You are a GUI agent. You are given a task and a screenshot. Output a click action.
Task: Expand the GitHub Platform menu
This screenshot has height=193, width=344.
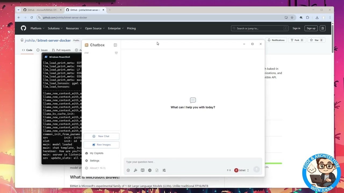pos(37,28)
